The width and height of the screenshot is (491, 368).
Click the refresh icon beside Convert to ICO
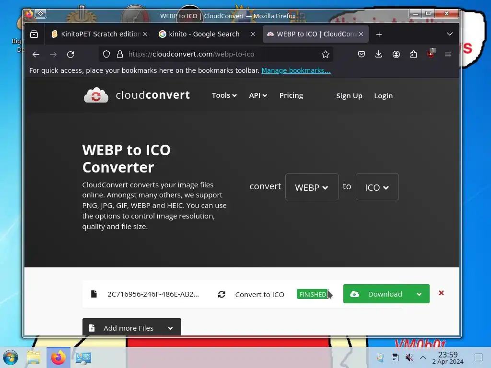222,294
